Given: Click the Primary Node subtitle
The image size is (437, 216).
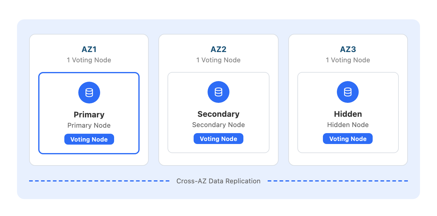Looking at the screenshot, I should (x=89, y=126).
